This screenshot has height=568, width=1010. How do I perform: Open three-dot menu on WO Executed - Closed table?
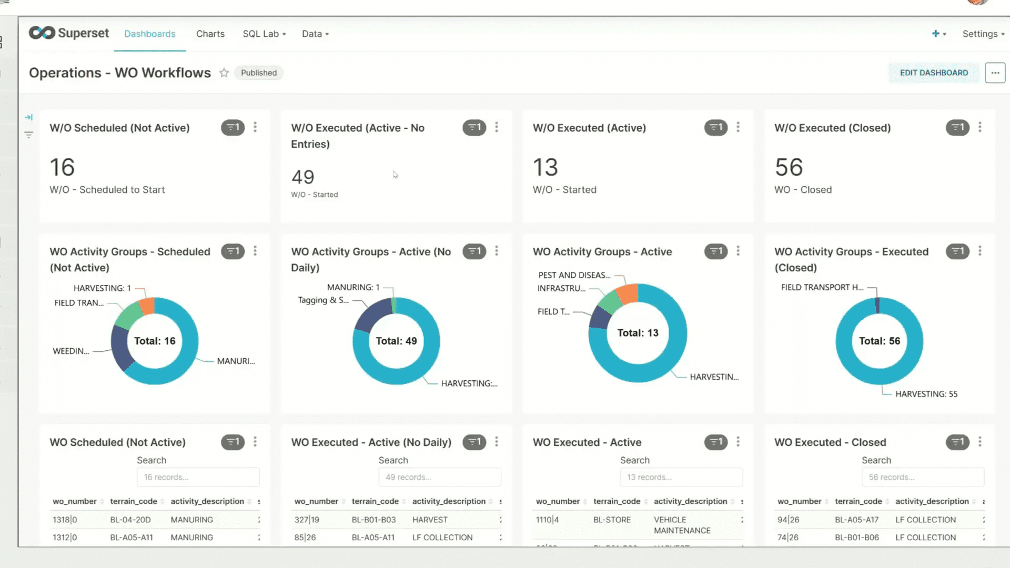979,442
